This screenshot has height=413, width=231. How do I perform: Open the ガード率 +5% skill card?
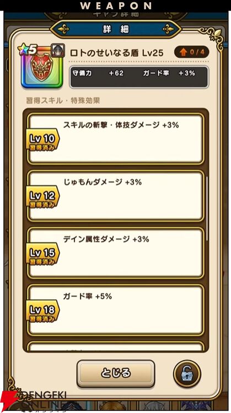(116, 310)
